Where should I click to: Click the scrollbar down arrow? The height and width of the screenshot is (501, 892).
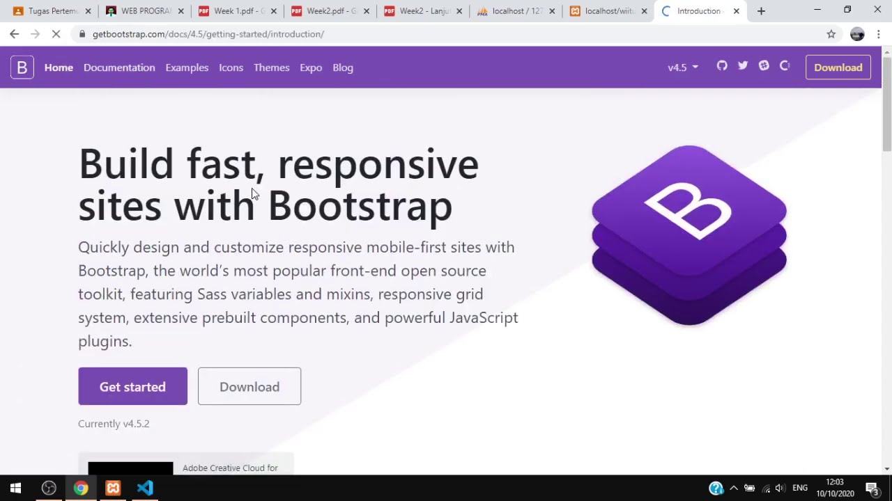(x=886, y=469)
